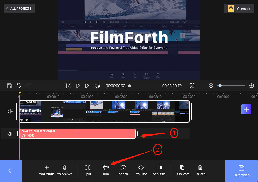
Task: Mute the audio track speaker
Action: 10,134
